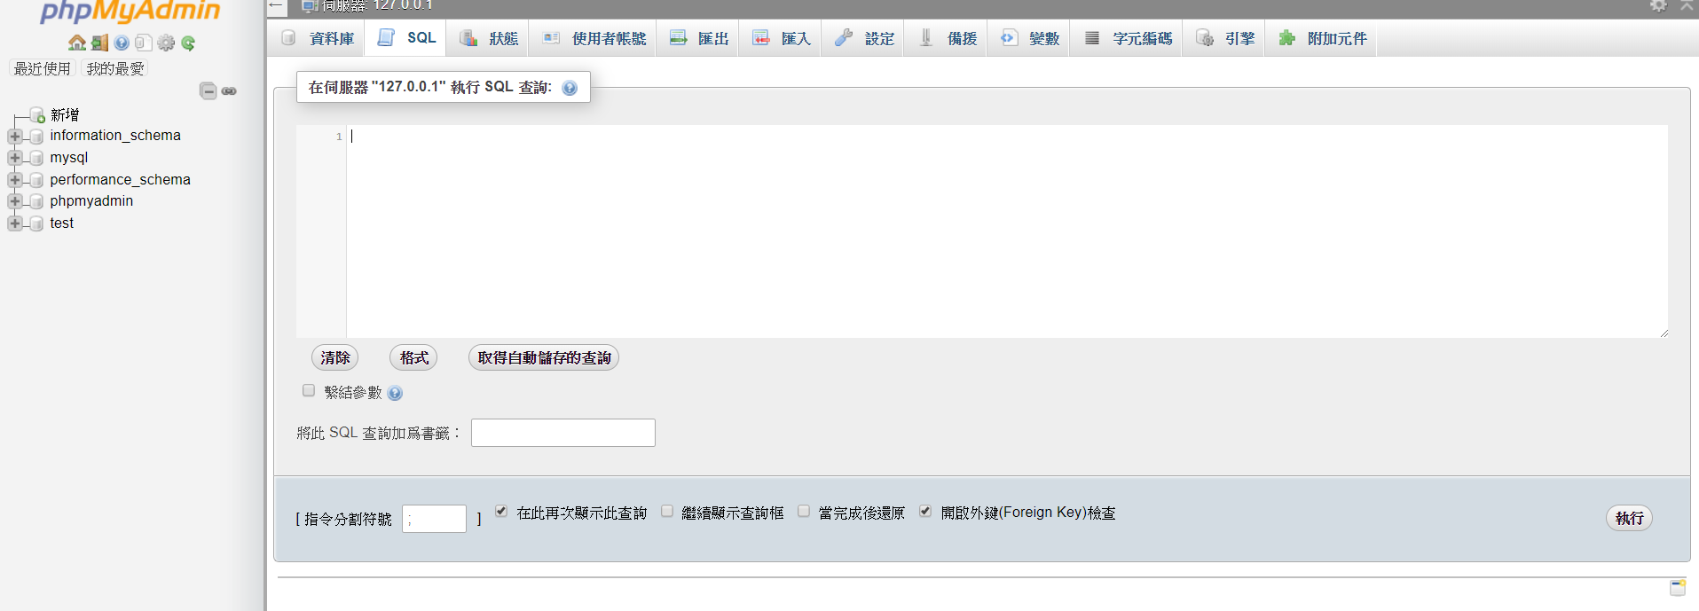The image size is (1699, 611).
Task: Uncheck 在此再次顯示此查詢 option
Action: coord(501,512)
